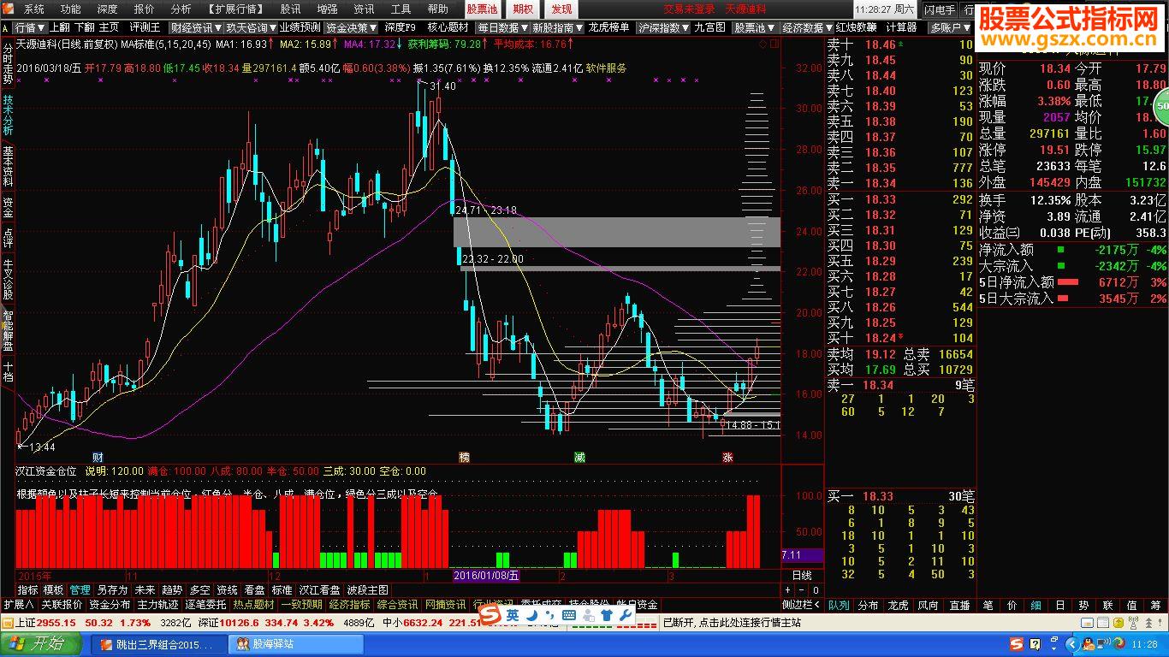Screen dimensions: 1169x657
Task: Click the status bar signal tower icon
Action: tap(1133, 623)
